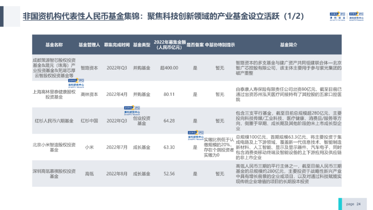Click 是 in the 红杉中国 row
The image size is (373, 210).
click(195, 121)
